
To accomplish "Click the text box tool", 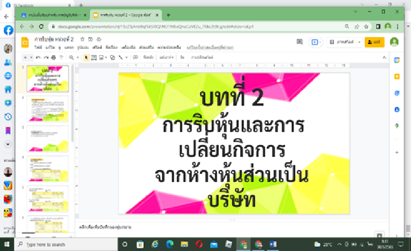I will [x=94, y=57].
